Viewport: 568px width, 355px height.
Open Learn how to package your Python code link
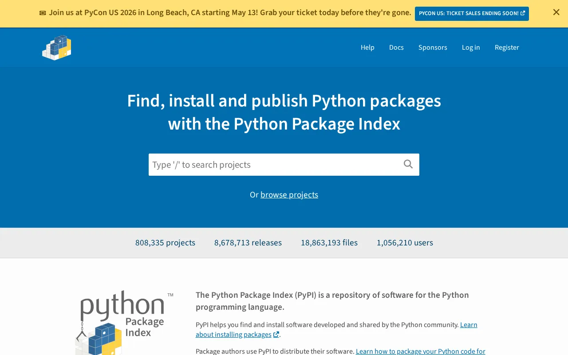click(x=420, y=351)
